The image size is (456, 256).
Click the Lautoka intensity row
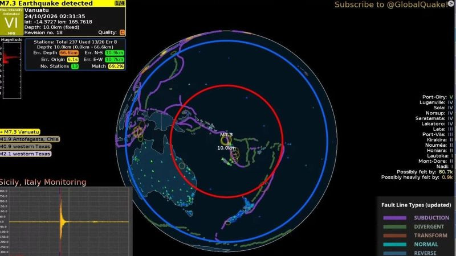(440, 156)
